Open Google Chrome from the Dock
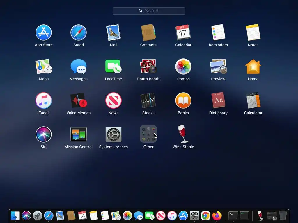The width and height of the screenshot is (298, 223). click(206, 216)
